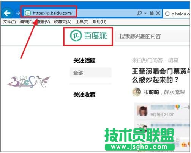
Task: Click the 百度派 logo
Action: (88, 36)
